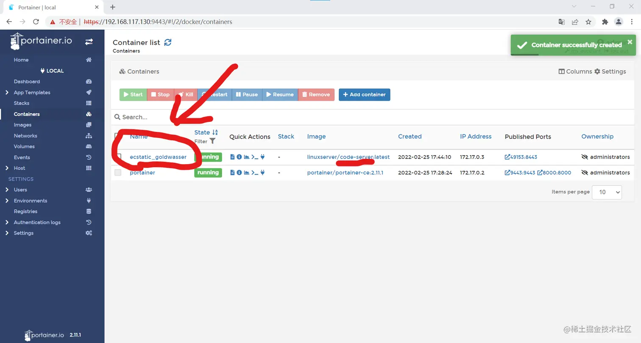
Task: Click the Pause button
Action: pyautogui.click(x=247, y=95)
